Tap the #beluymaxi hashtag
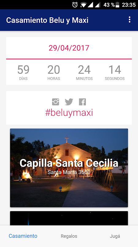The width and height of the screenshot is (138, 247). point(69,113)
